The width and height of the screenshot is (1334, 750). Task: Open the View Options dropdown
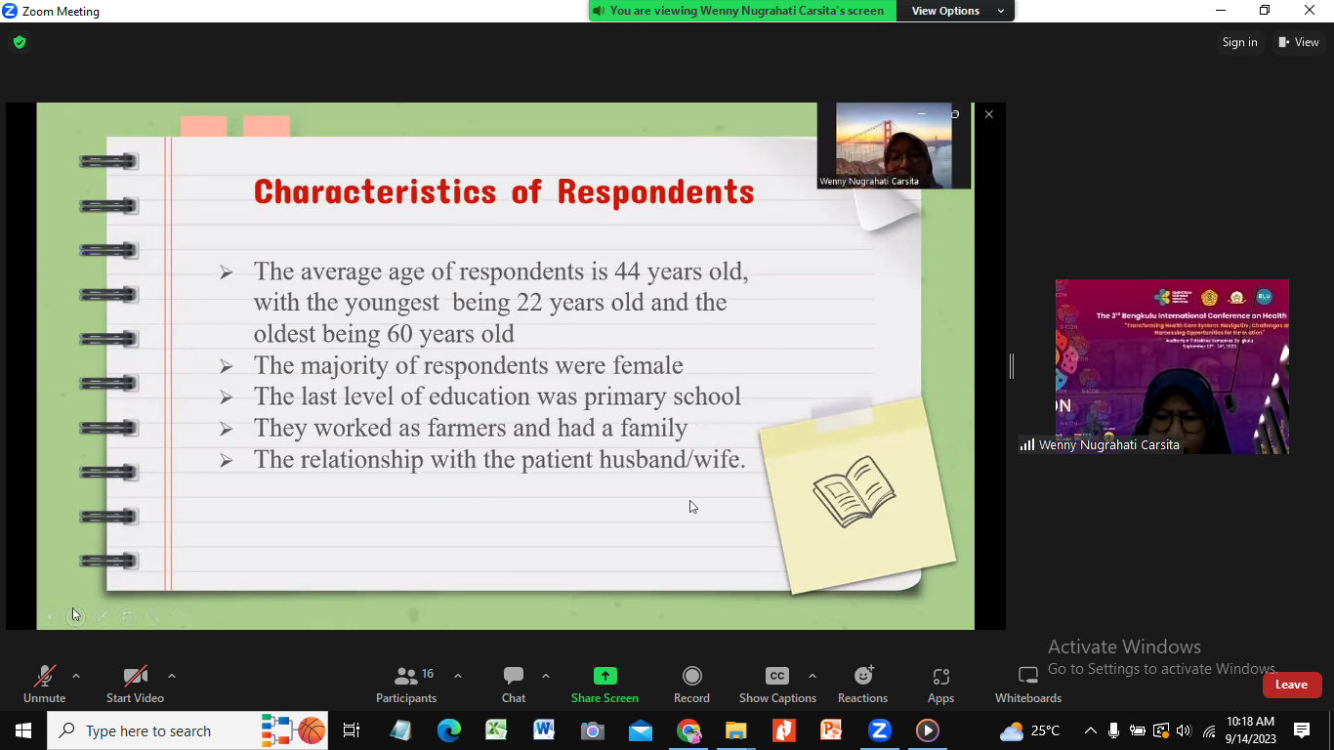(x=956, y=11)
